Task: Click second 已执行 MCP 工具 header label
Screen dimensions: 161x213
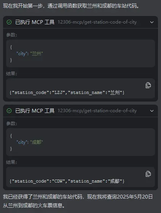Action: 35,111
